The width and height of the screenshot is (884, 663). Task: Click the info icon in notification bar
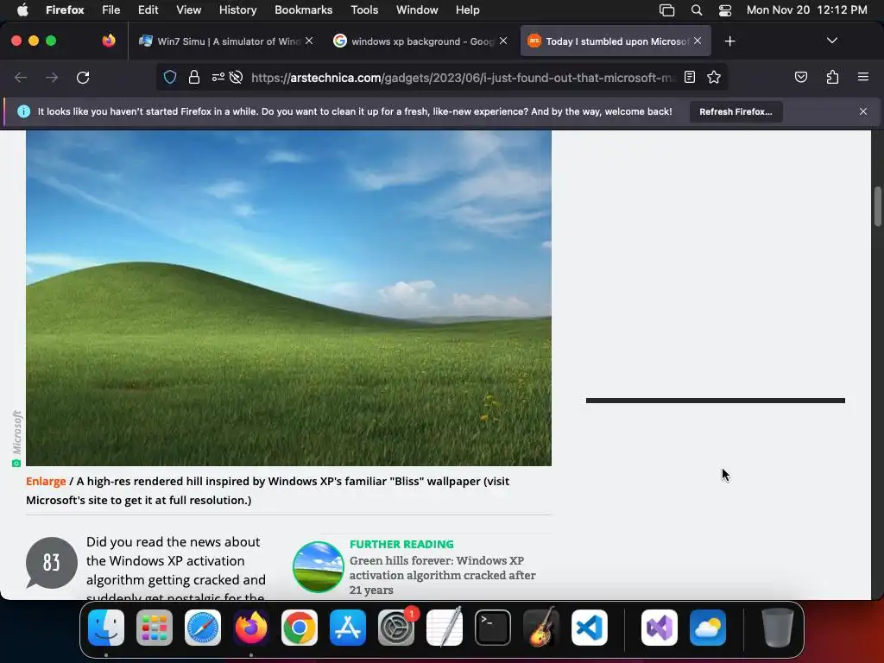point(23,111)
